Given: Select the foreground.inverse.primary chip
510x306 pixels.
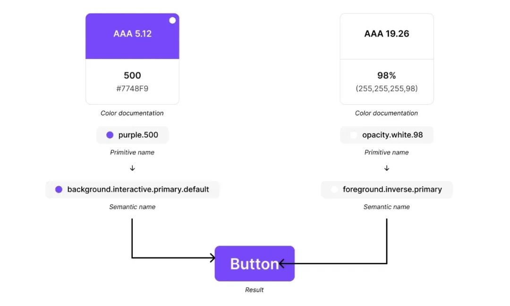Looking at the screenshot, I should 387,190.
